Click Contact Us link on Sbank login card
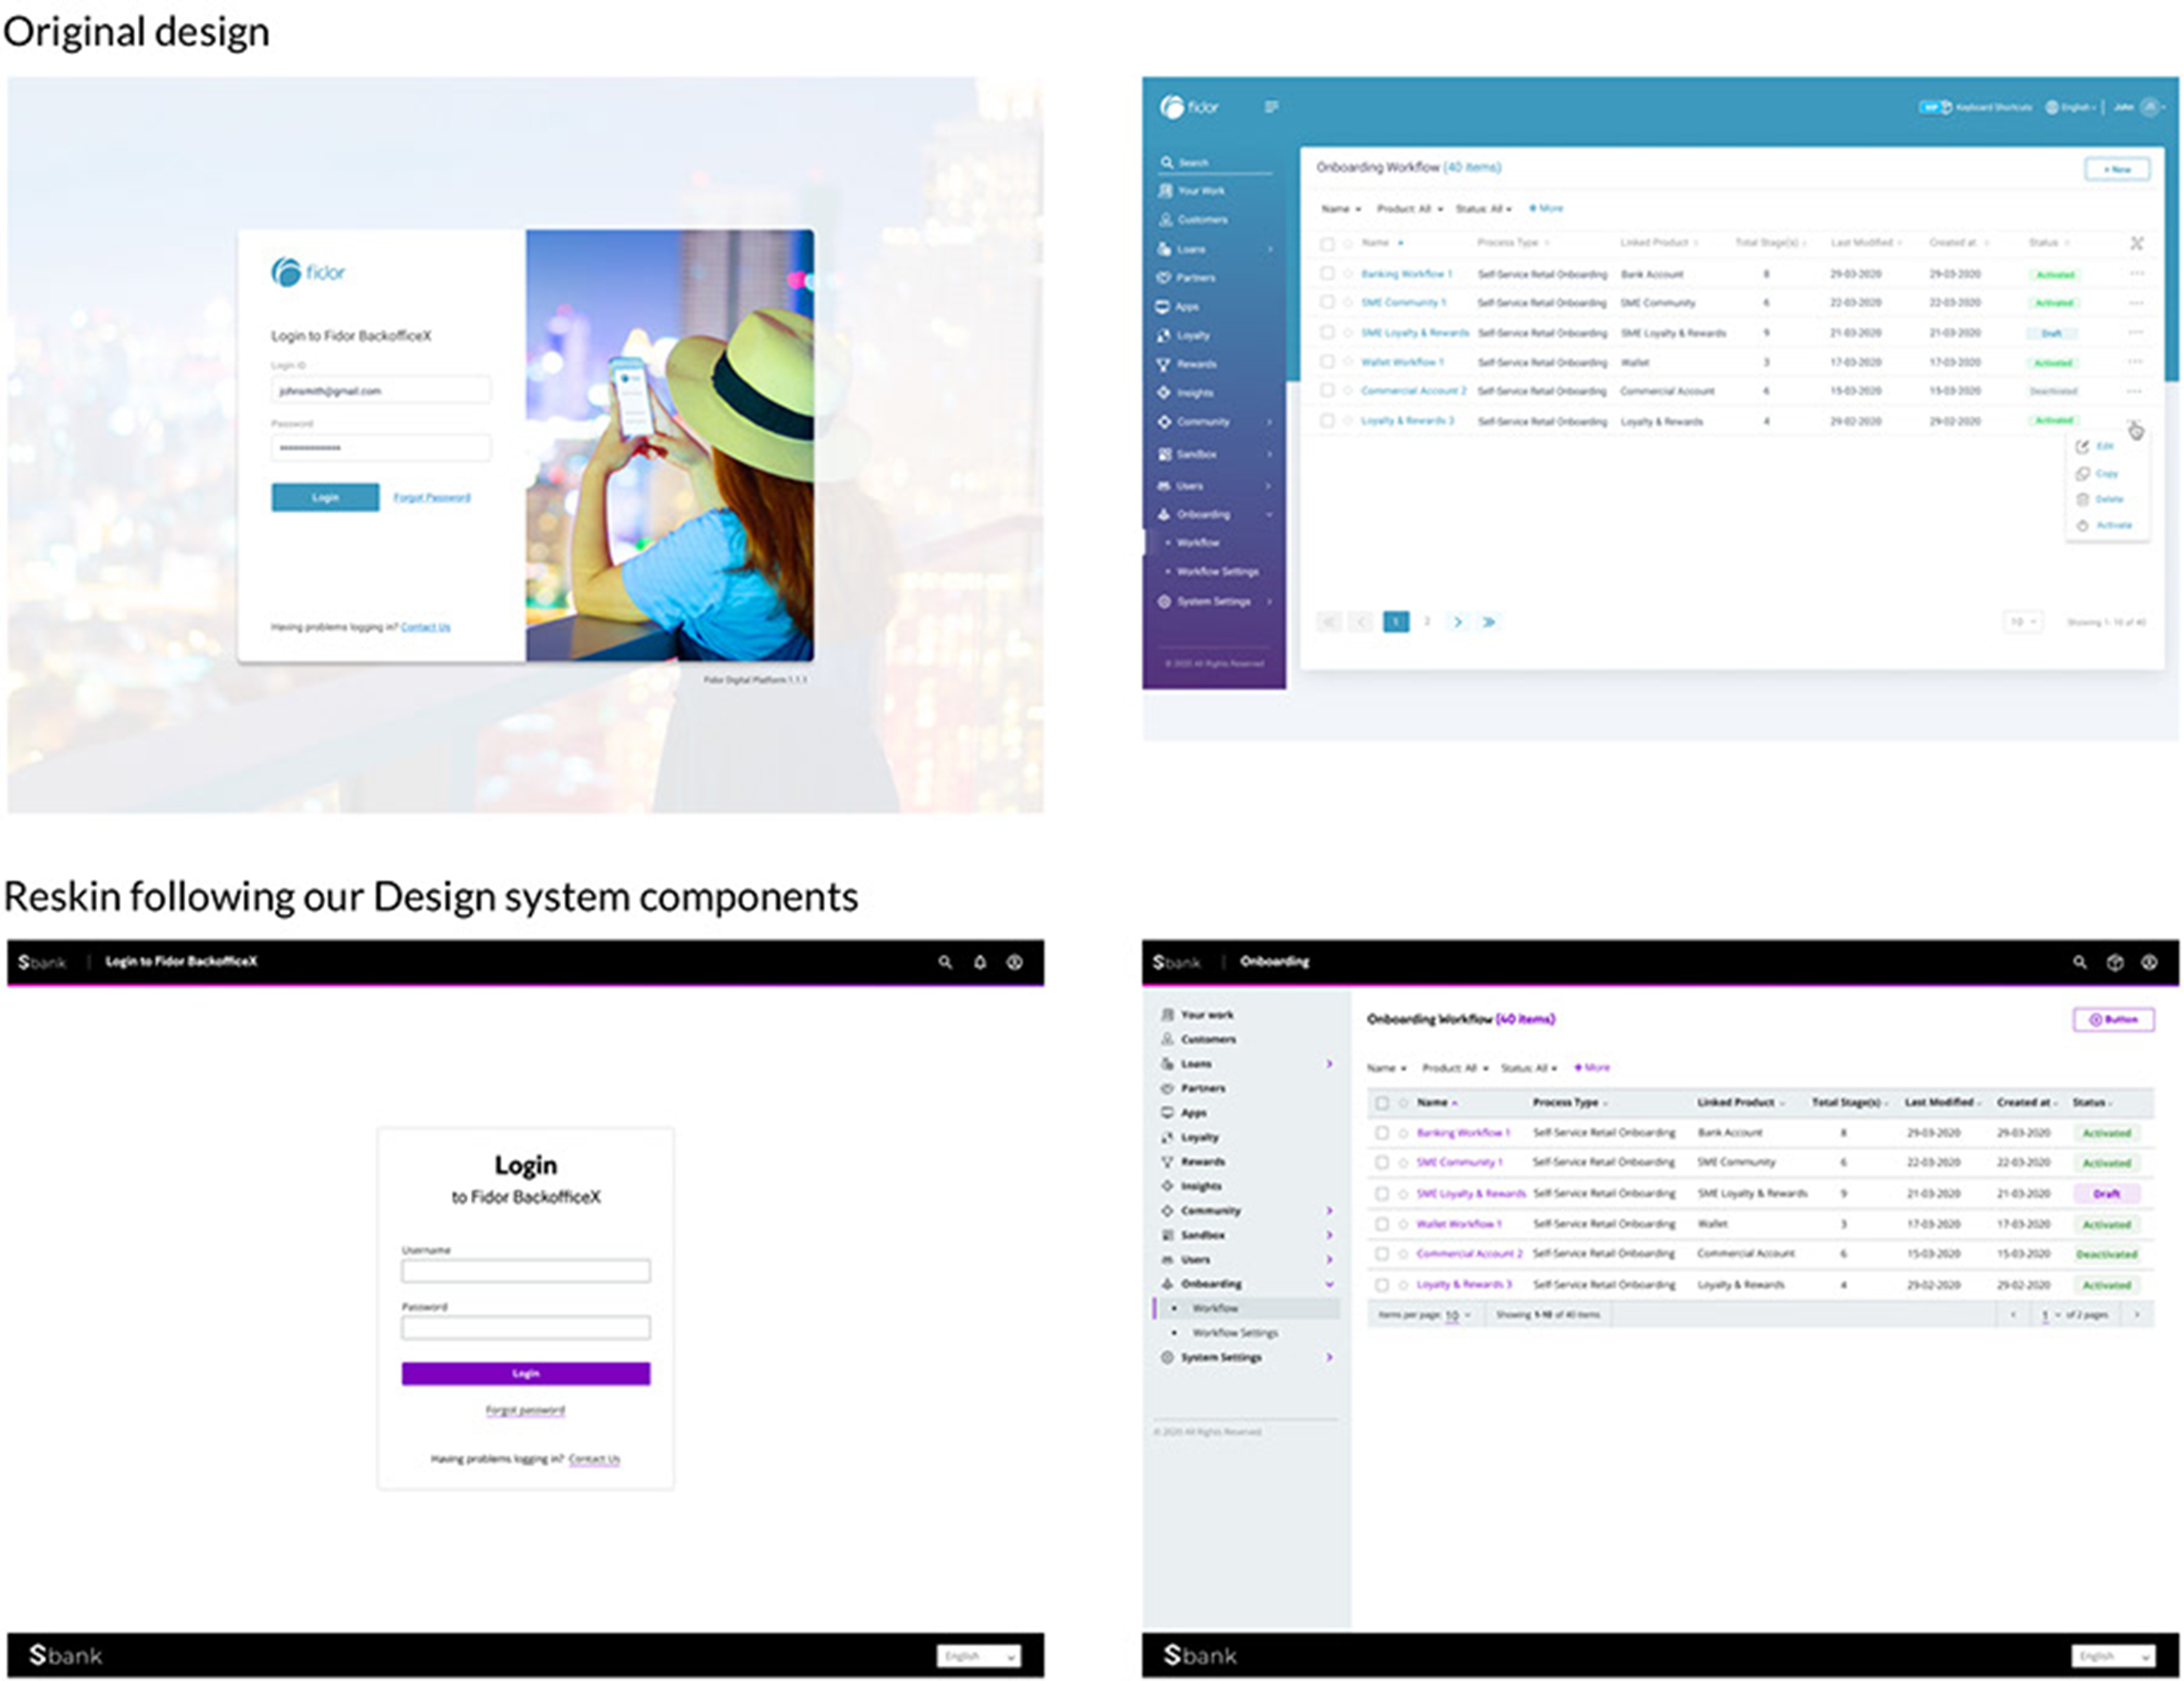Image resolution: width=2184 pixels, height=1681 pixels. 594,1459
